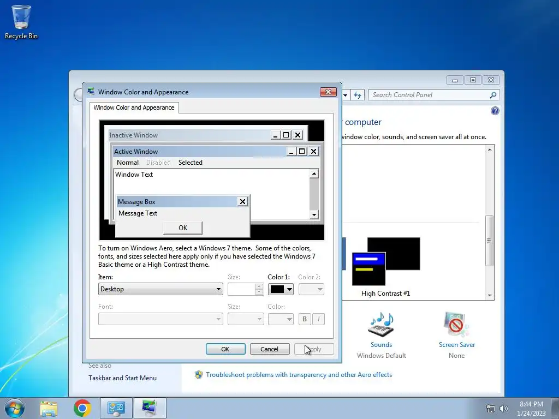
Task: Toggle the Bold font button
Action: point(305,319)
